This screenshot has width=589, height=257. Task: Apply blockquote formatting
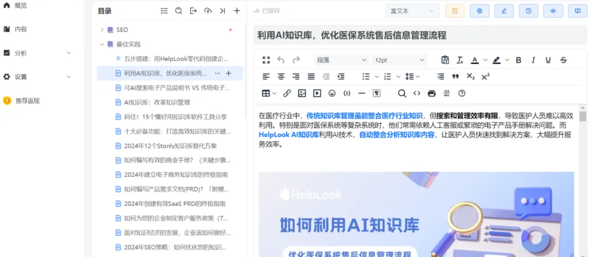[x=455, y=77]
